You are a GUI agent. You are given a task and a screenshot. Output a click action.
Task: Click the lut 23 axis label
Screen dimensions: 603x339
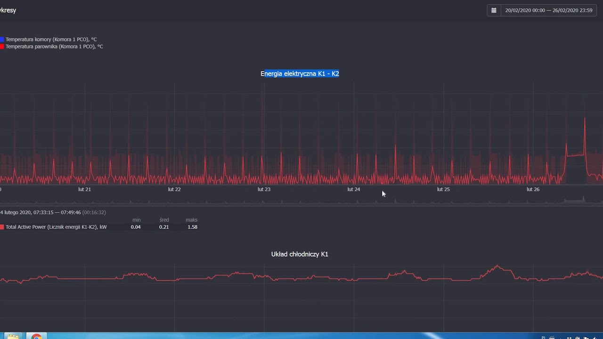(264, 189)
